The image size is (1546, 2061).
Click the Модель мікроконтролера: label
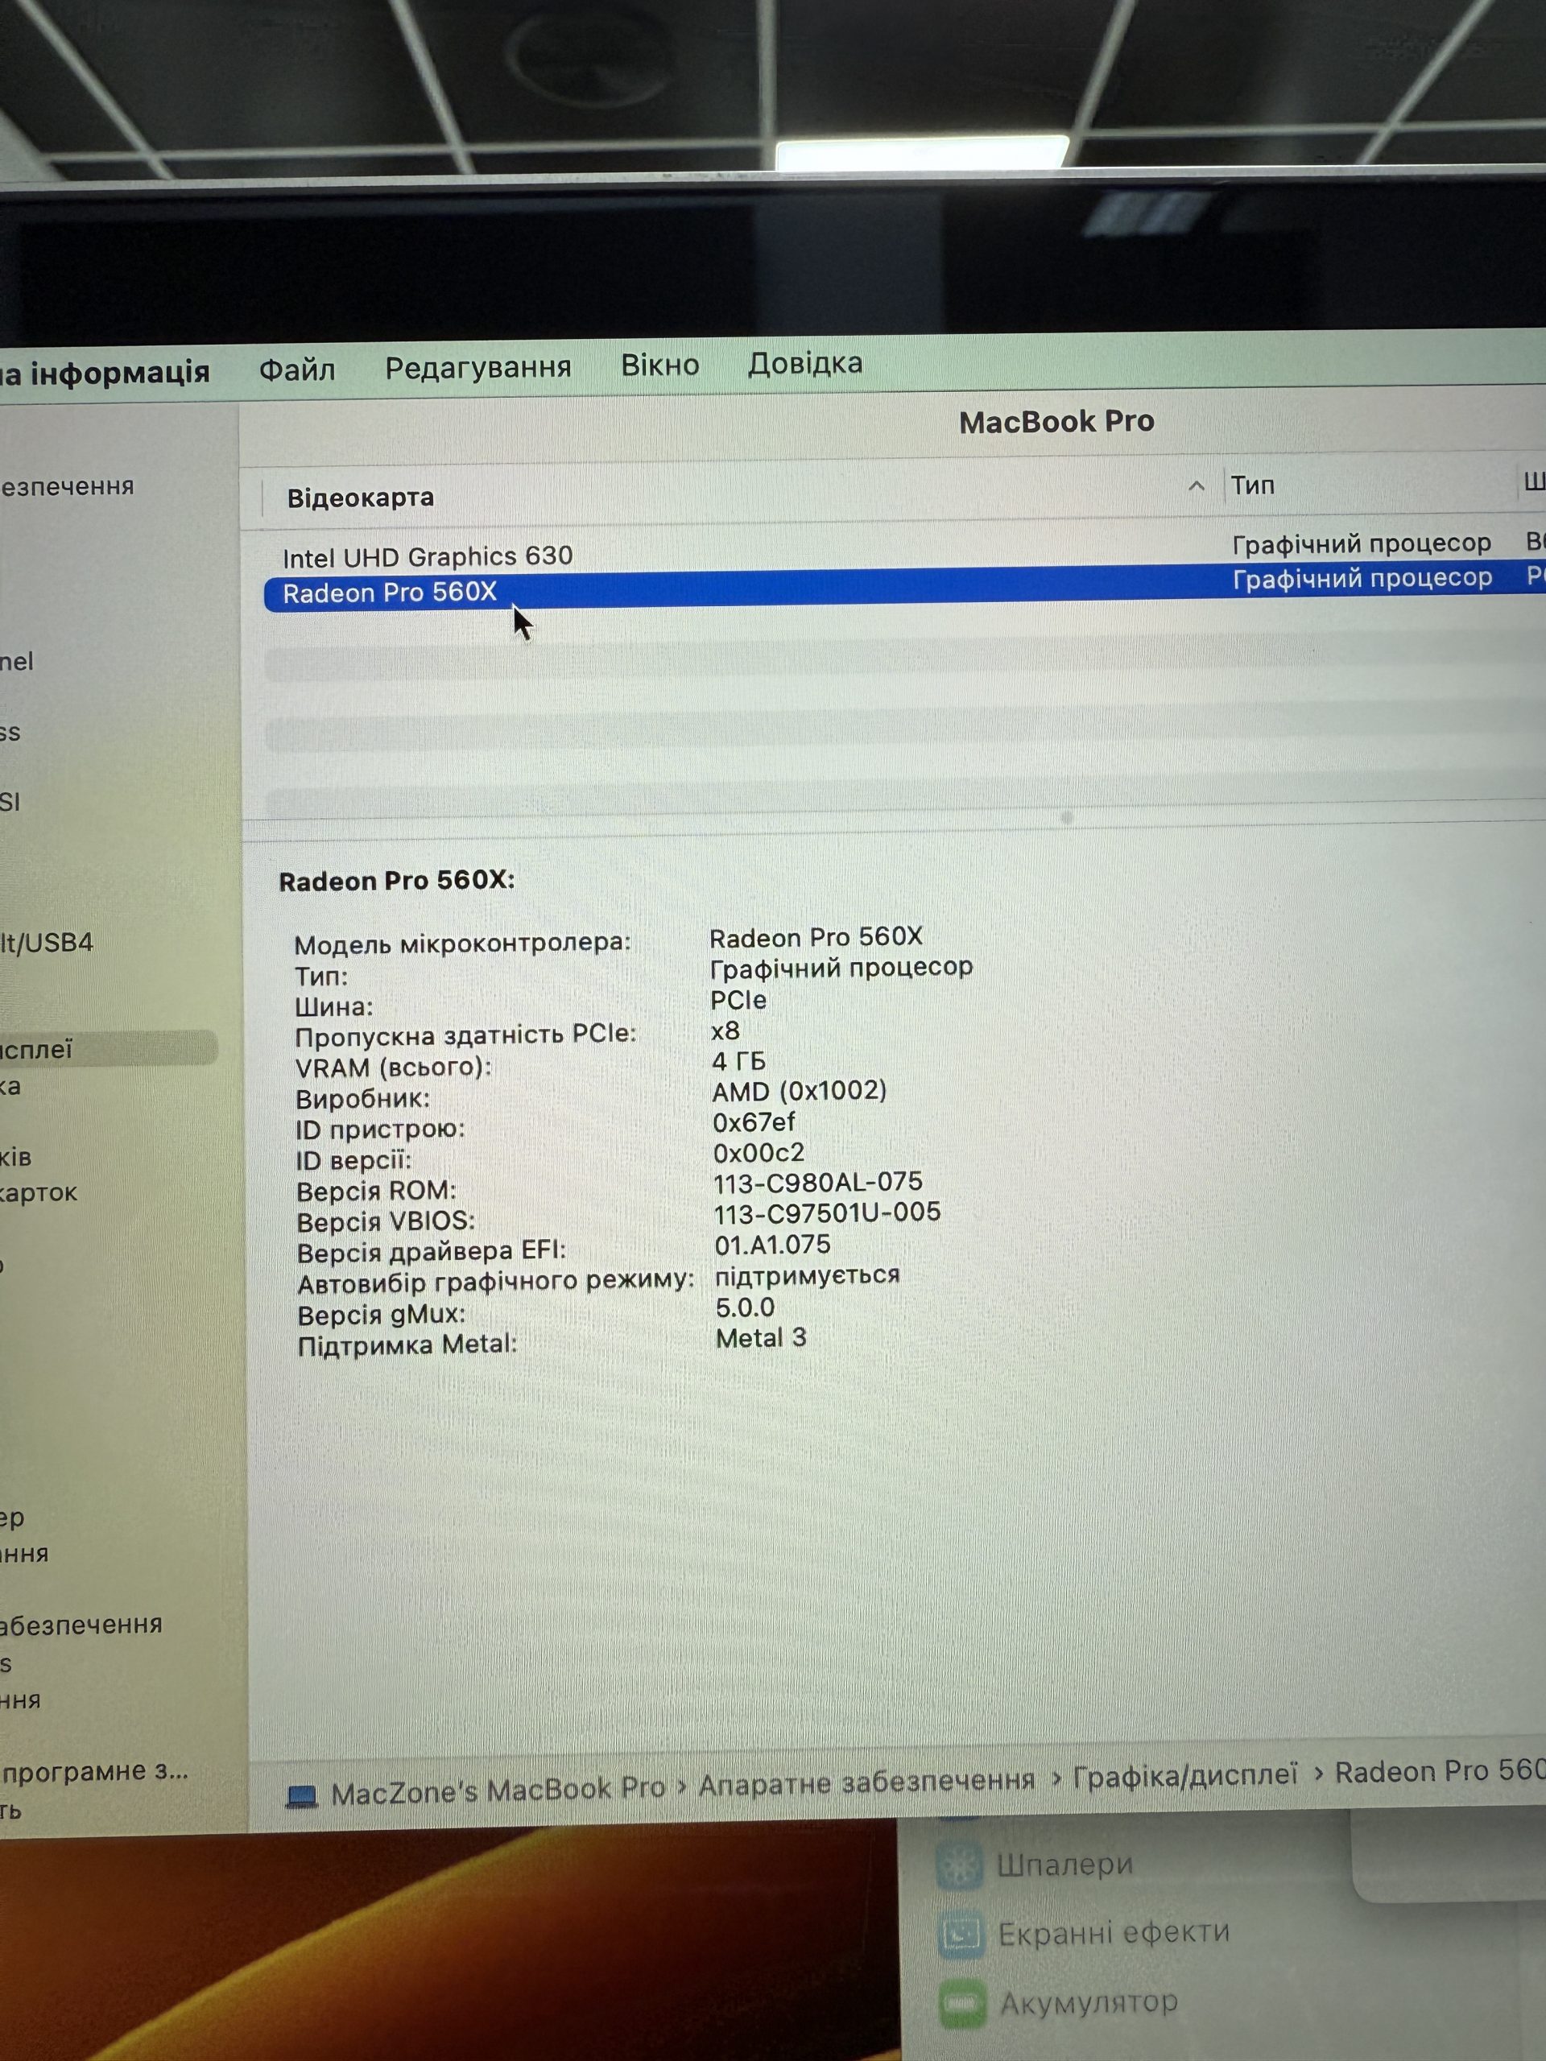(462, 944)
